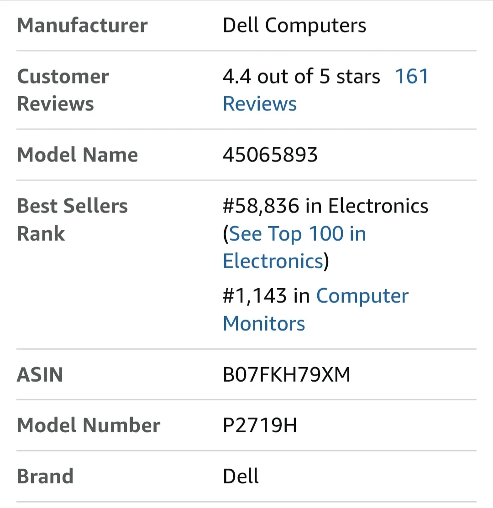Screen dimensions: 493x508
Task: Click the #1,143 rank number
Action: (x=253, y=295)
